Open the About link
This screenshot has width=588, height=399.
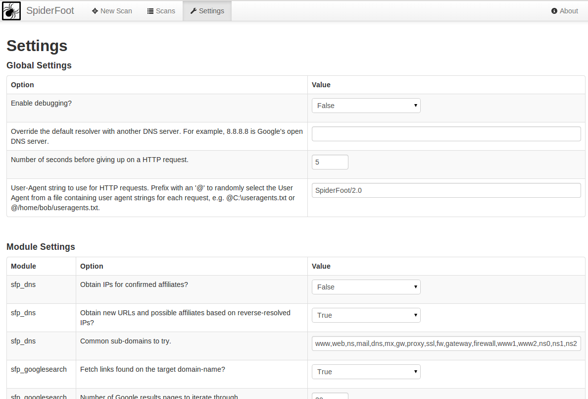tap(569, 11)
